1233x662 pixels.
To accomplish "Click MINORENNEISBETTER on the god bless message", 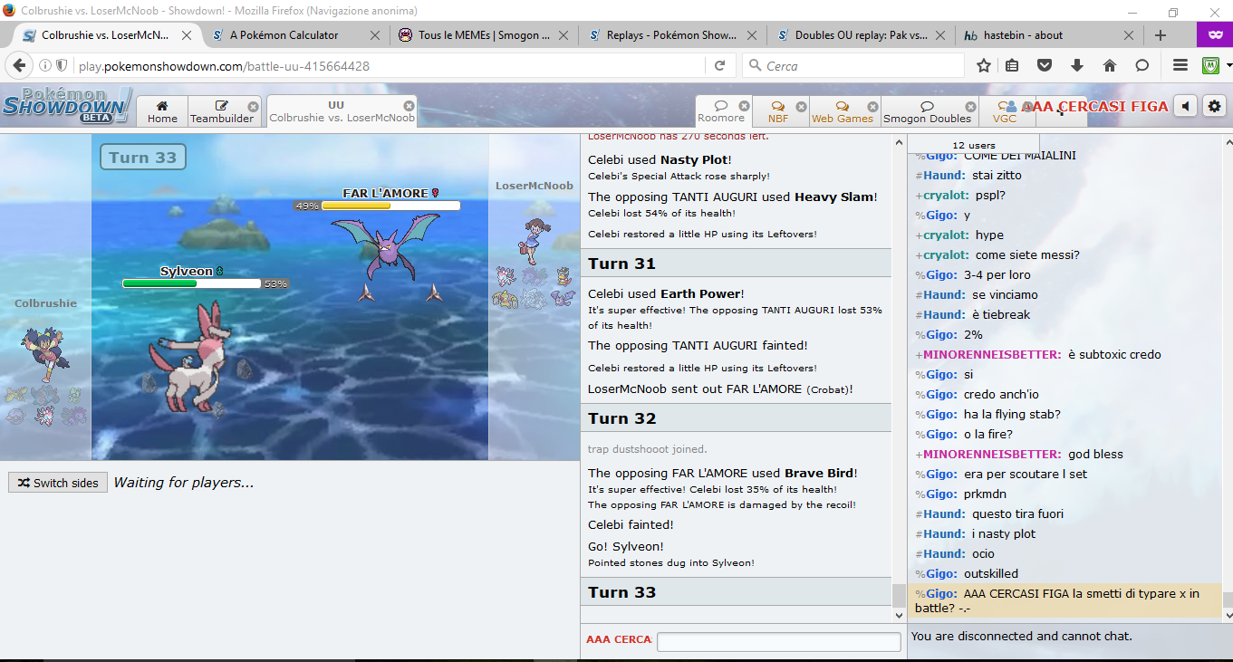I will point(992,454).
